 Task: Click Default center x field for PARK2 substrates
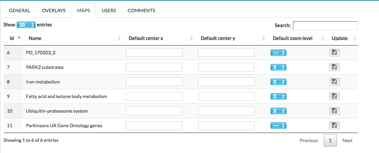[154, 67]
